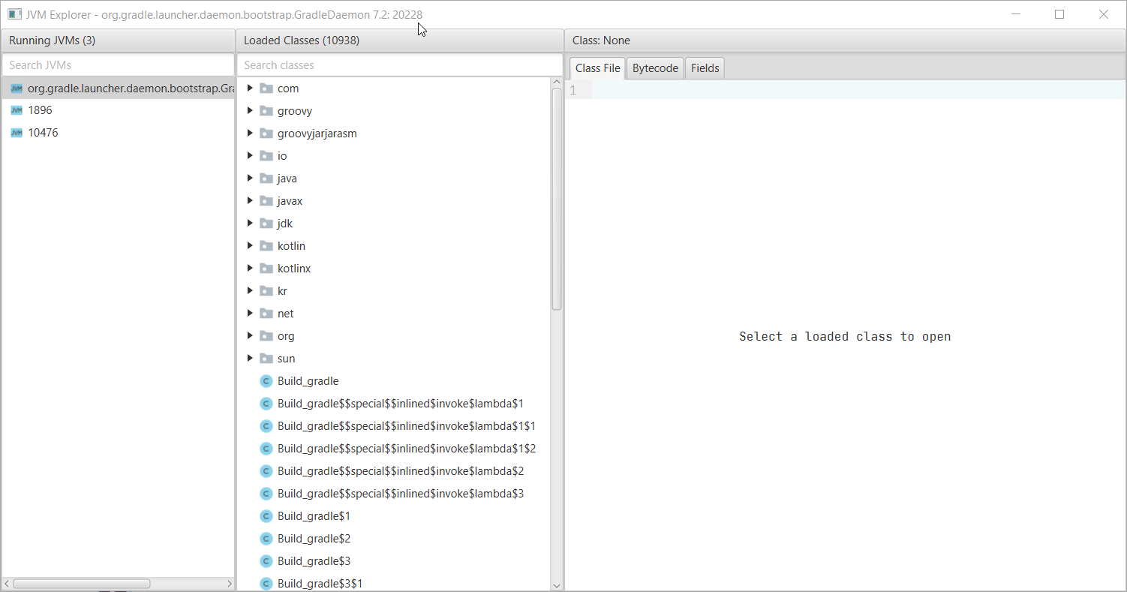Click the class icon beside Build_gradle
Image resolution: width=1127 pixels, height=592 pixels.
click(266, 381)
